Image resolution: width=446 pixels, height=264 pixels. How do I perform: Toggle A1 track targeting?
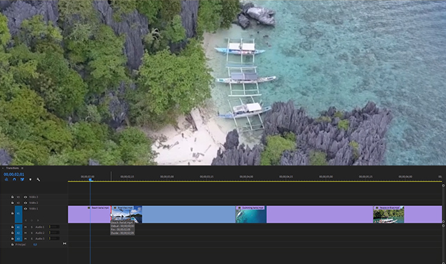(x=18, y=227)
